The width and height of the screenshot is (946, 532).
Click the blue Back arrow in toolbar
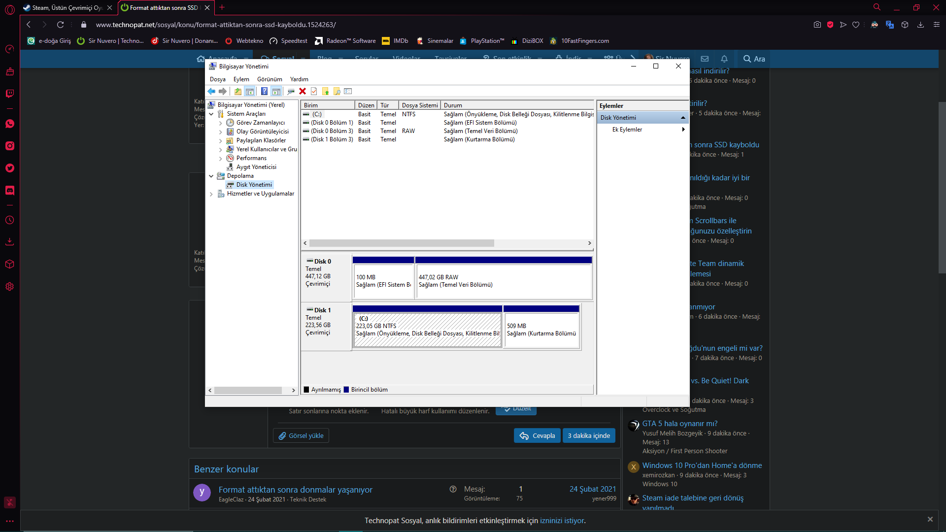211,91
